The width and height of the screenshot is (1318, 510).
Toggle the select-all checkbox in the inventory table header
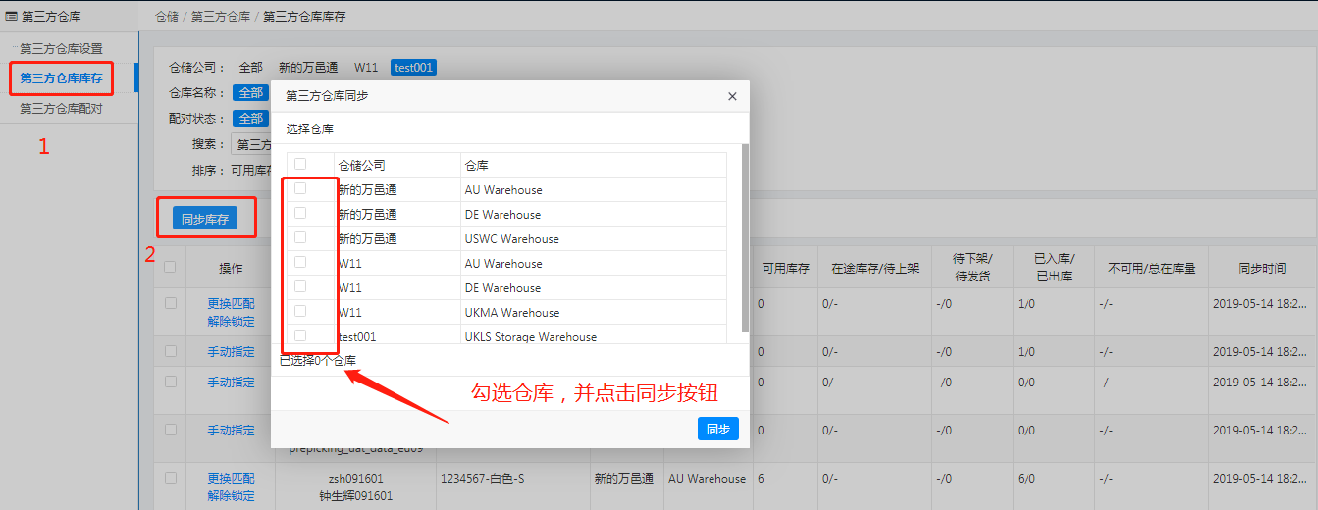171,267
